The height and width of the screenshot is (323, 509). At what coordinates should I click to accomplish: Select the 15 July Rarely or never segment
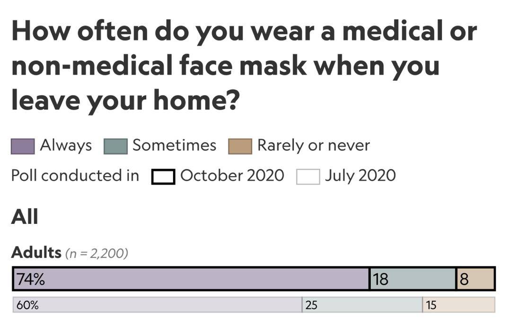tap(459, 305)
